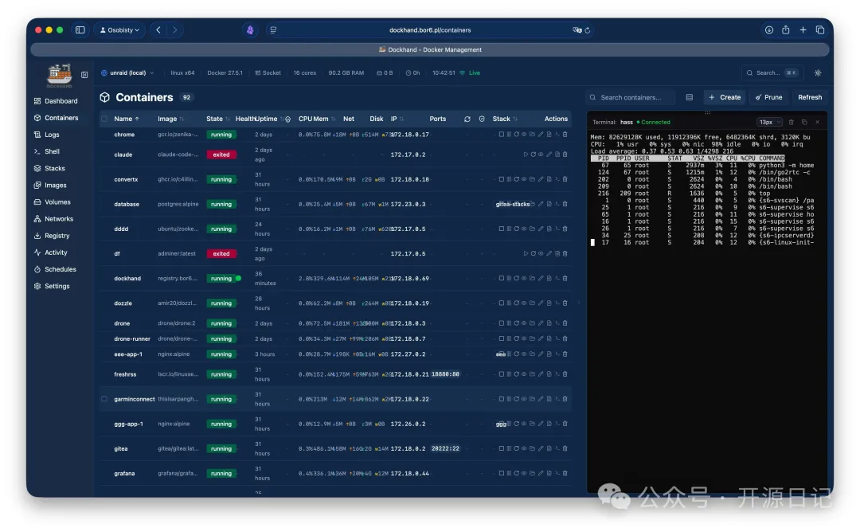Image resolution: width=860 pixels, height=532 pixels.
Task: Close the hass terminal panel
Action: tap(817, 123)
